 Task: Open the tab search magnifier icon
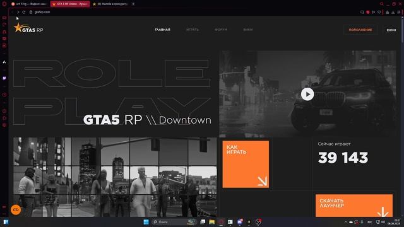[x=381, y=4]
